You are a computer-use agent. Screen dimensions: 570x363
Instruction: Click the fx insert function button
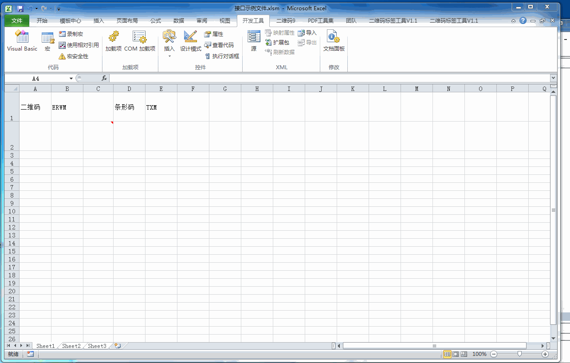point(104,78)
